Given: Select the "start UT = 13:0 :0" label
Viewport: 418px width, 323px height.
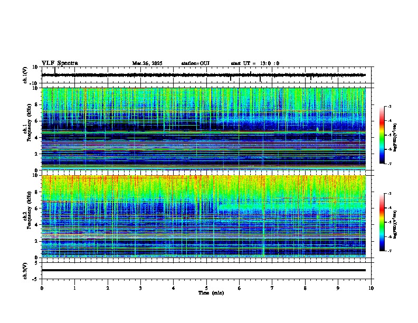Looking at the screenshot, I should pyautogui.click(x=255, y=63).
